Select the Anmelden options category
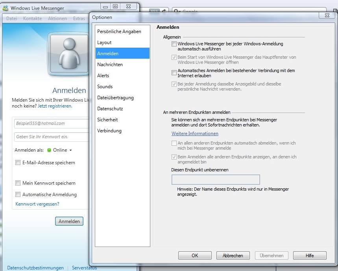Image resolution: width=338 pixels, height=271 pixels. (122, 54)
